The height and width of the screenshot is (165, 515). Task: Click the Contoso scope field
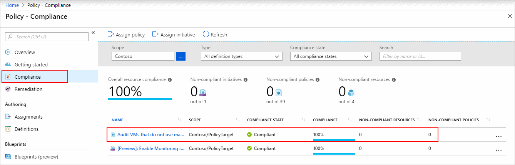[143, 56]
